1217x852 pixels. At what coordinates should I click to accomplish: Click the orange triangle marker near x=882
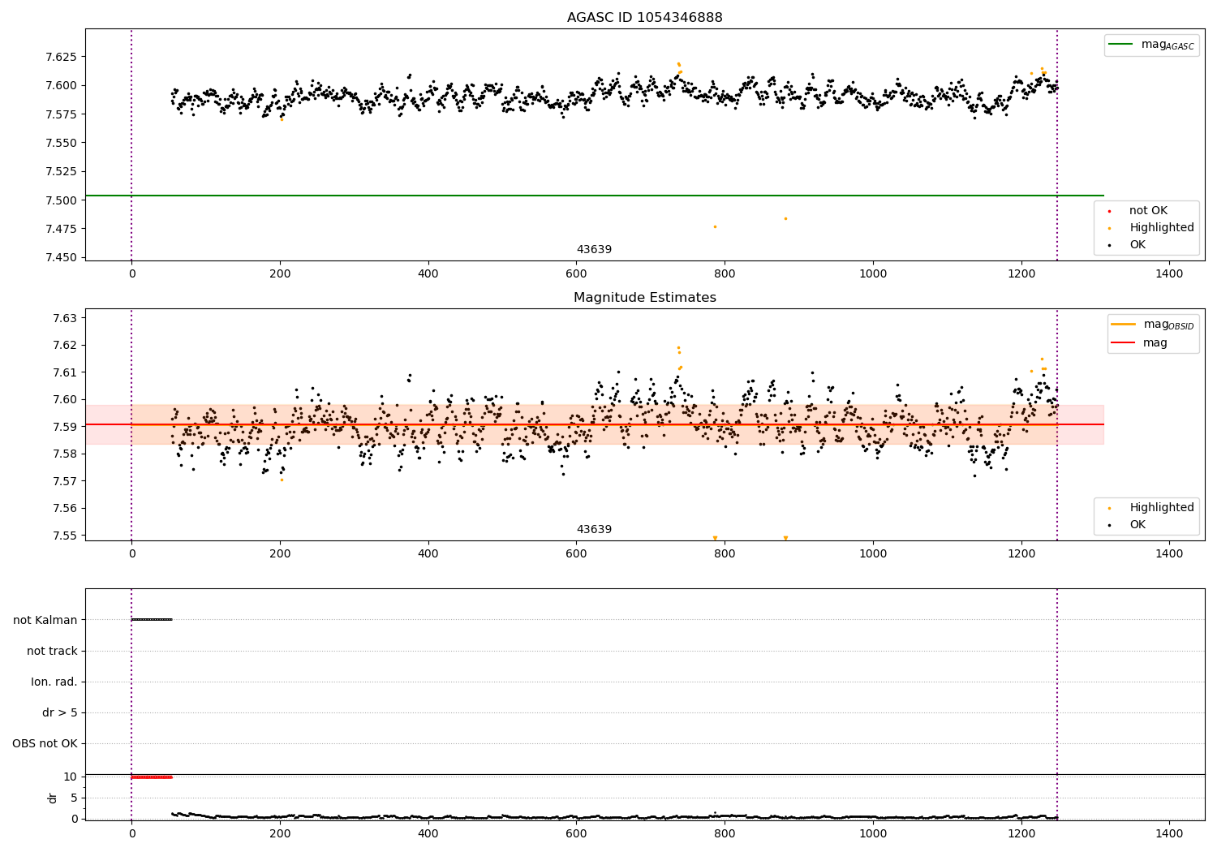(785, 538)
